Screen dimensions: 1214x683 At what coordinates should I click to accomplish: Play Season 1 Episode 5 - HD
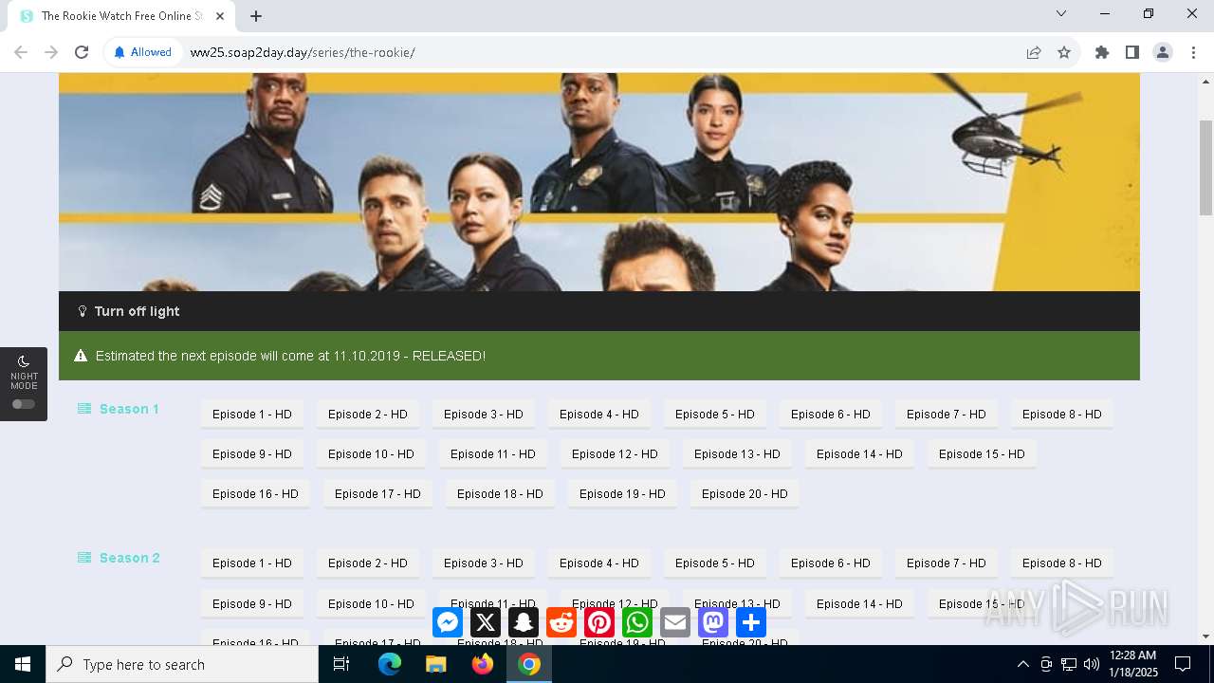click(715, 415)
